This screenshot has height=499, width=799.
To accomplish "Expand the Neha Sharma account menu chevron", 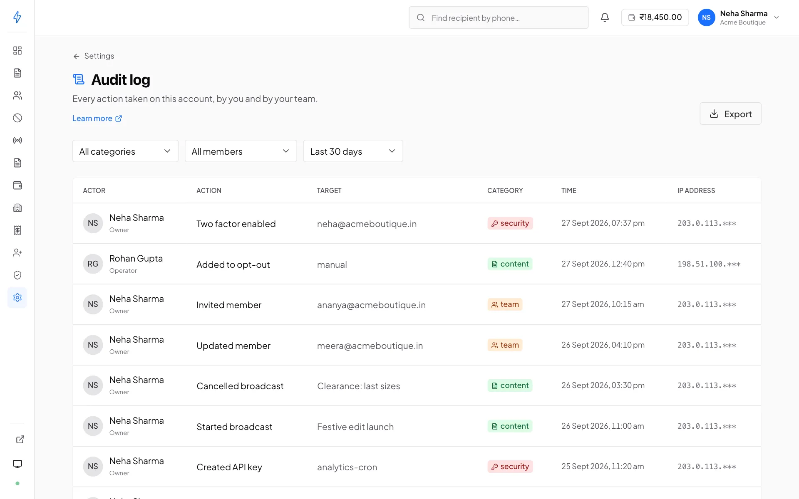I will point(776,17).
